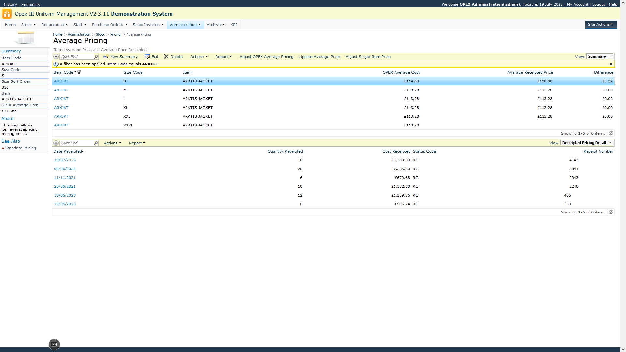Open the Site Actions dropdown

[x=601, y=25]
